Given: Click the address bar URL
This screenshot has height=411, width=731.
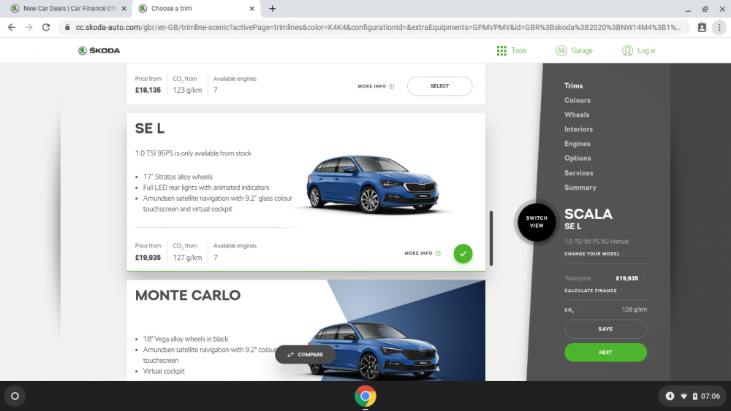Looking at the screenshot, I should tap(378, 28).
